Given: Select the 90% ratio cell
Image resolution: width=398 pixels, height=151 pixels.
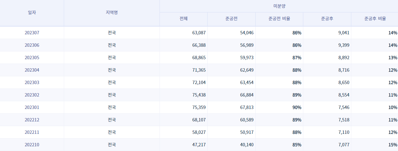Looking at the screenshot, I should point(279,107).
